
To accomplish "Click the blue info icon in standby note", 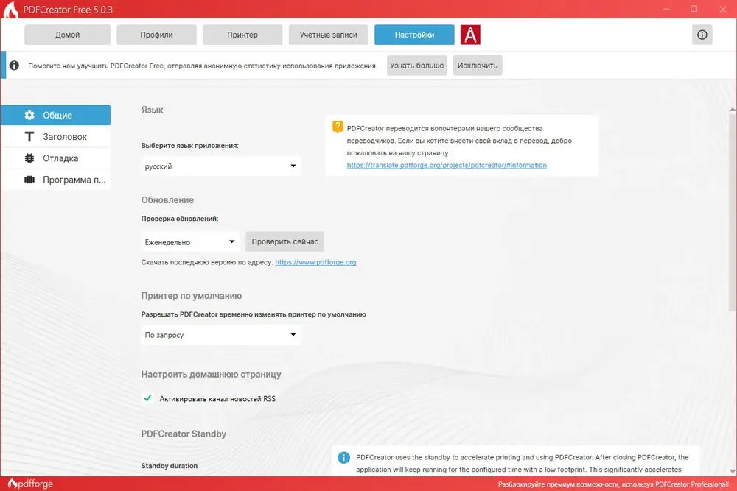I will (343, 457).
